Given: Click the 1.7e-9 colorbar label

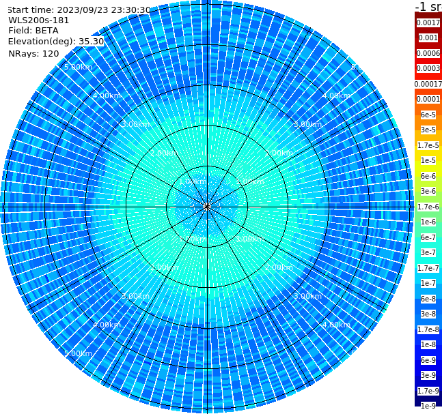Looking at the screenshot, I should point(428,391).
